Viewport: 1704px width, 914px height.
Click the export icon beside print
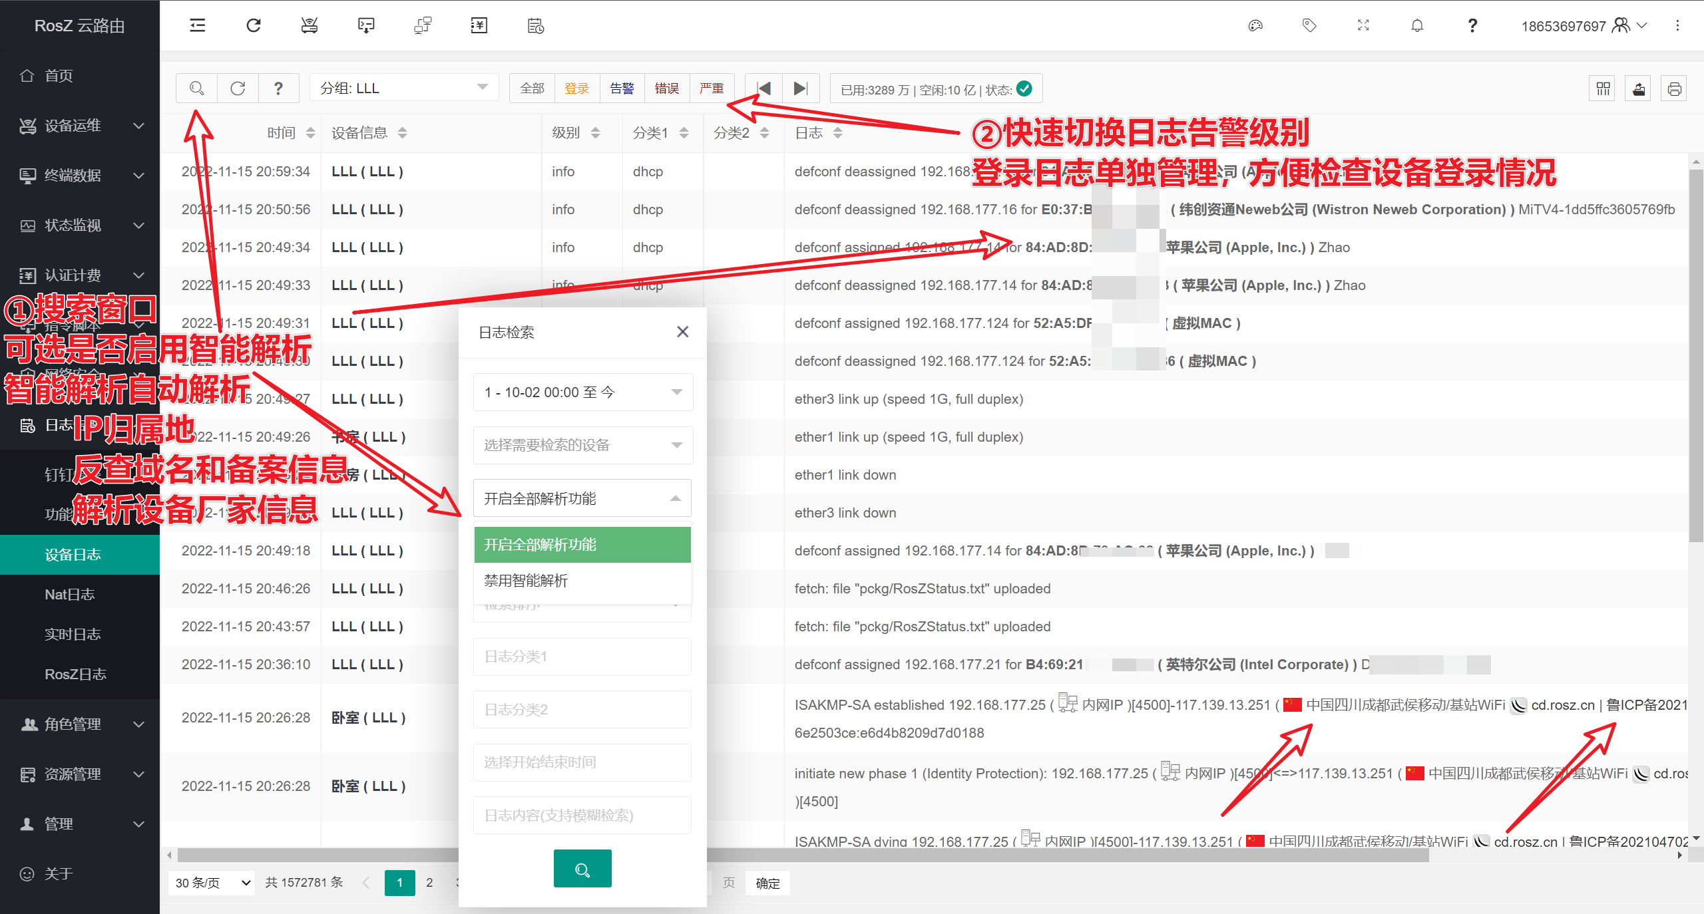[x=1639, y=89]
